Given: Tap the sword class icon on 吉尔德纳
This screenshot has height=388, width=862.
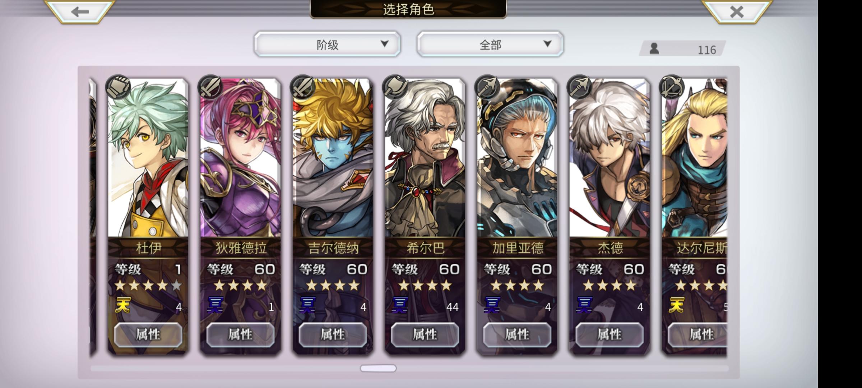Looking at the screenshot, I should (302, 87).
